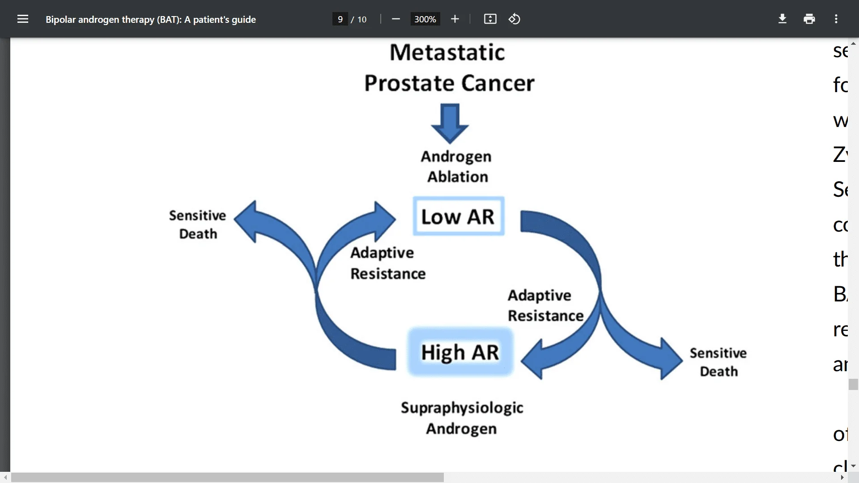Click the left 'Sensitive Death' label
This screenshot has width=859, height=483.
click(x=198, y=225)
